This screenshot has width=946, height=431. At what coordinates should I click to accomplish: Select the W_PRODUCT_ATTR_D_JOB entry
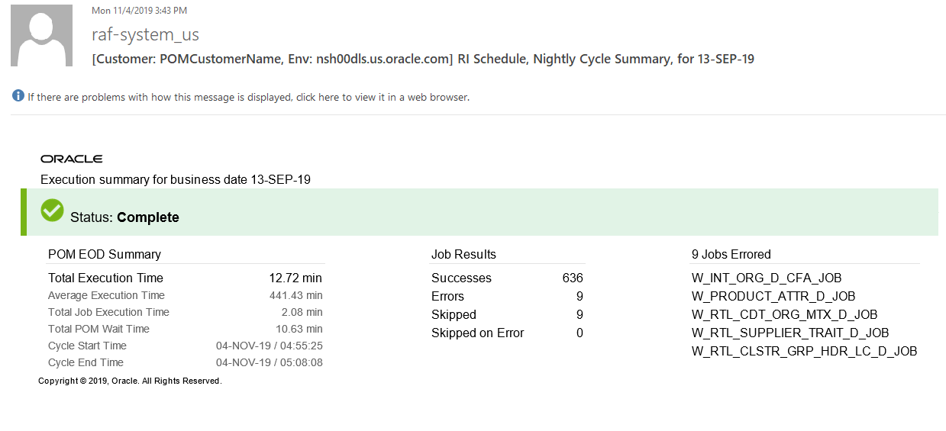click(x=773, y=297)
